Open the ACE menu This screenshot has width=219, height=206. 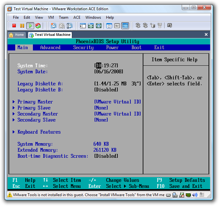(77, 17)
